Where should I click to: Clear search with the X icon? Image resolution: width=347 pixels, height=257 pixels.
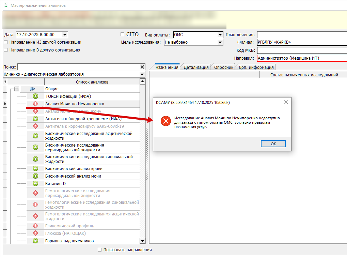click(x=142, y=67)
